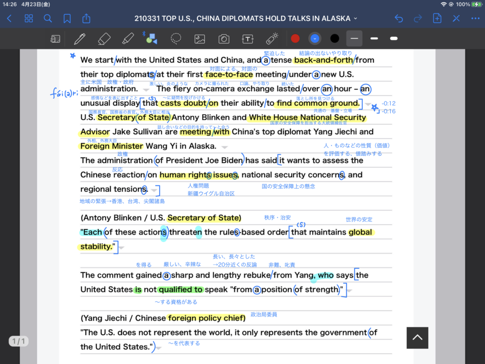
Task: Select the Text box tool
Action: (x=248, y=39)
